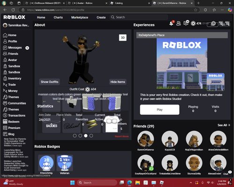Click the Windows Start button

point(73,183)
